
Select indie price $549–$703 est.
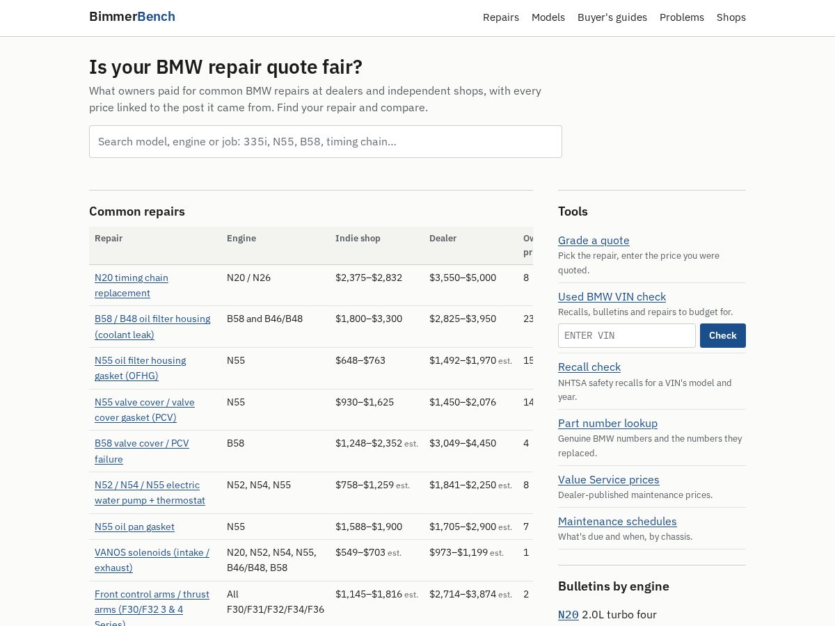click(368, 552)
